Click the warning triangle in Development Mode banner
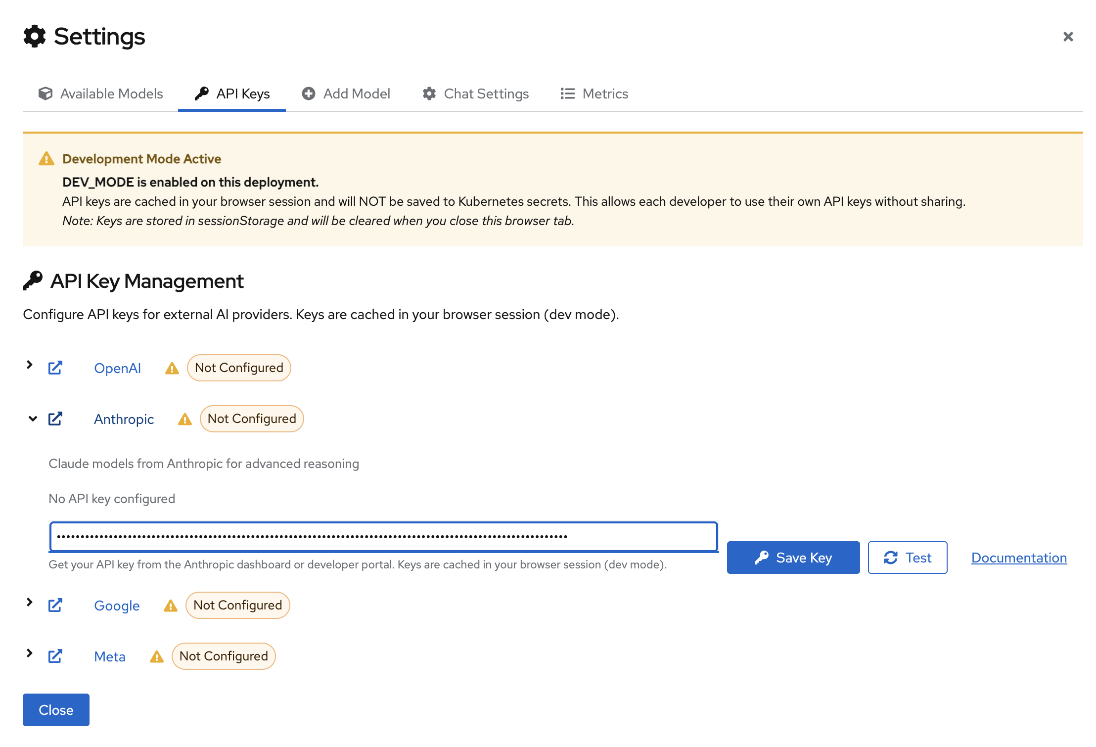1096x747 pixels. [46, 158]
